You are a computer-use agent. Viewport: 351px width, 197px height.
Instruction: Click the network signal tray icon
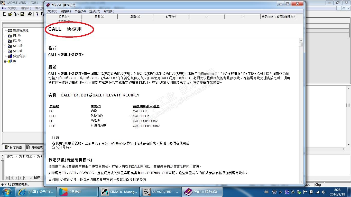point(318,192)
